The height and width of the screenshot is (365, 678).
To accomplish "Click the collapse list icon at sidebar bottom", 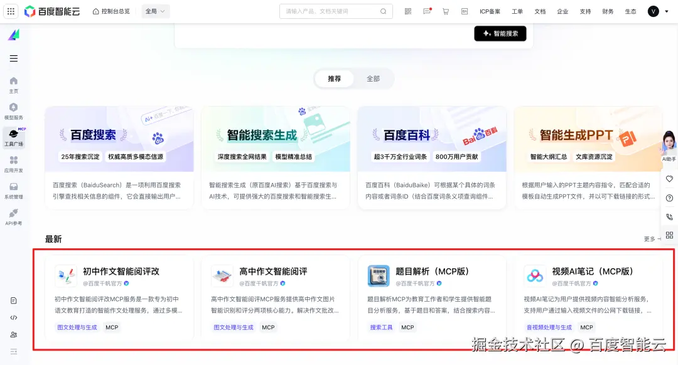I will [x=14, y=352].
